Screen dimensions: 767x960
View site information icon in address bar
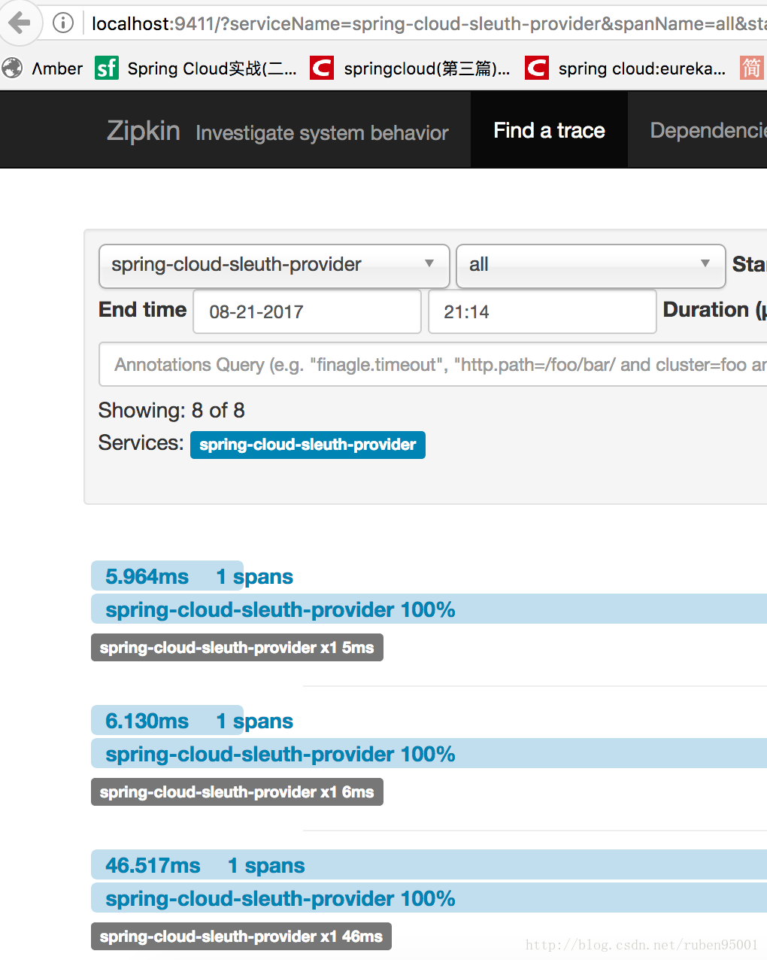tap(64, 23)
